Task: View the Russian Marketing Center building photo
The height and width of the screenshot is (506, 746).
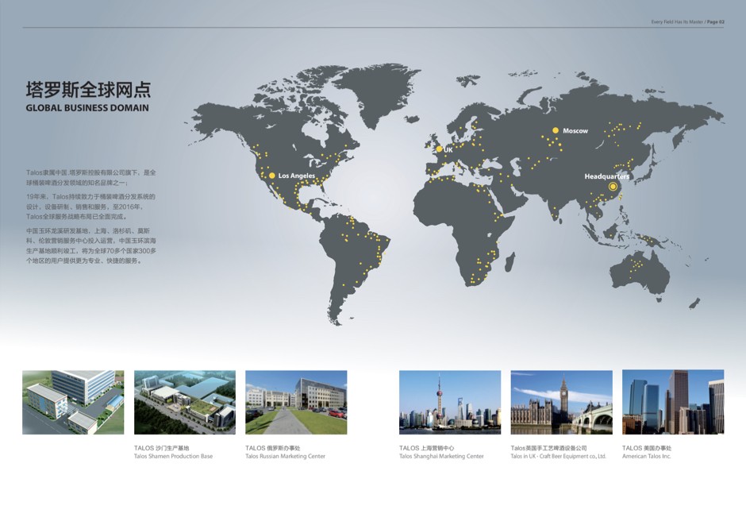Action: [296, 402]
